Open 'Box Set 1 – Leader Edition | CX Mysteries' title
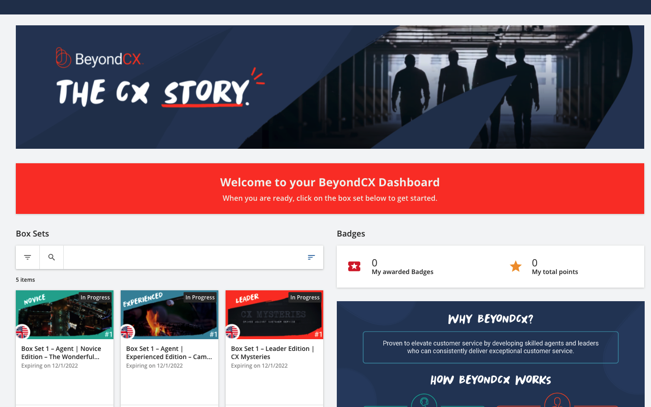The height and width of the screenshot is (407, 651). (x=273, y=353)
